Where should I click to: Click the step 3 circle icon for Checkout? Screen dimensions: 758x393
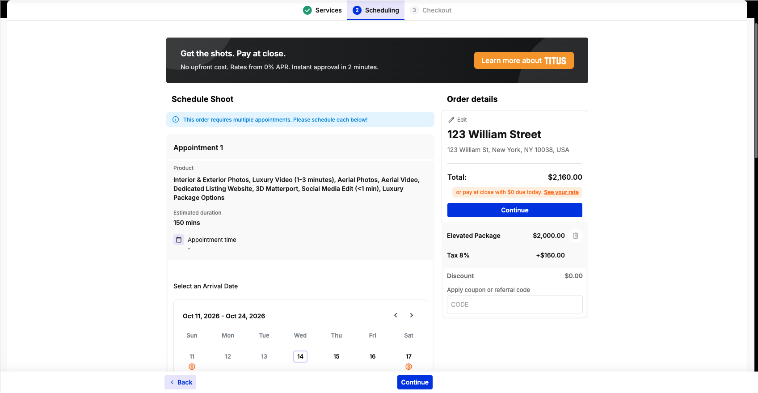tap(414, 10)
